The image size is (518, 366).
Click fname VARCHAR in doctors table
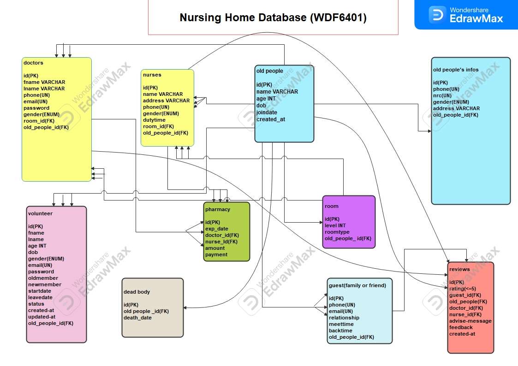tap(44, 82)
